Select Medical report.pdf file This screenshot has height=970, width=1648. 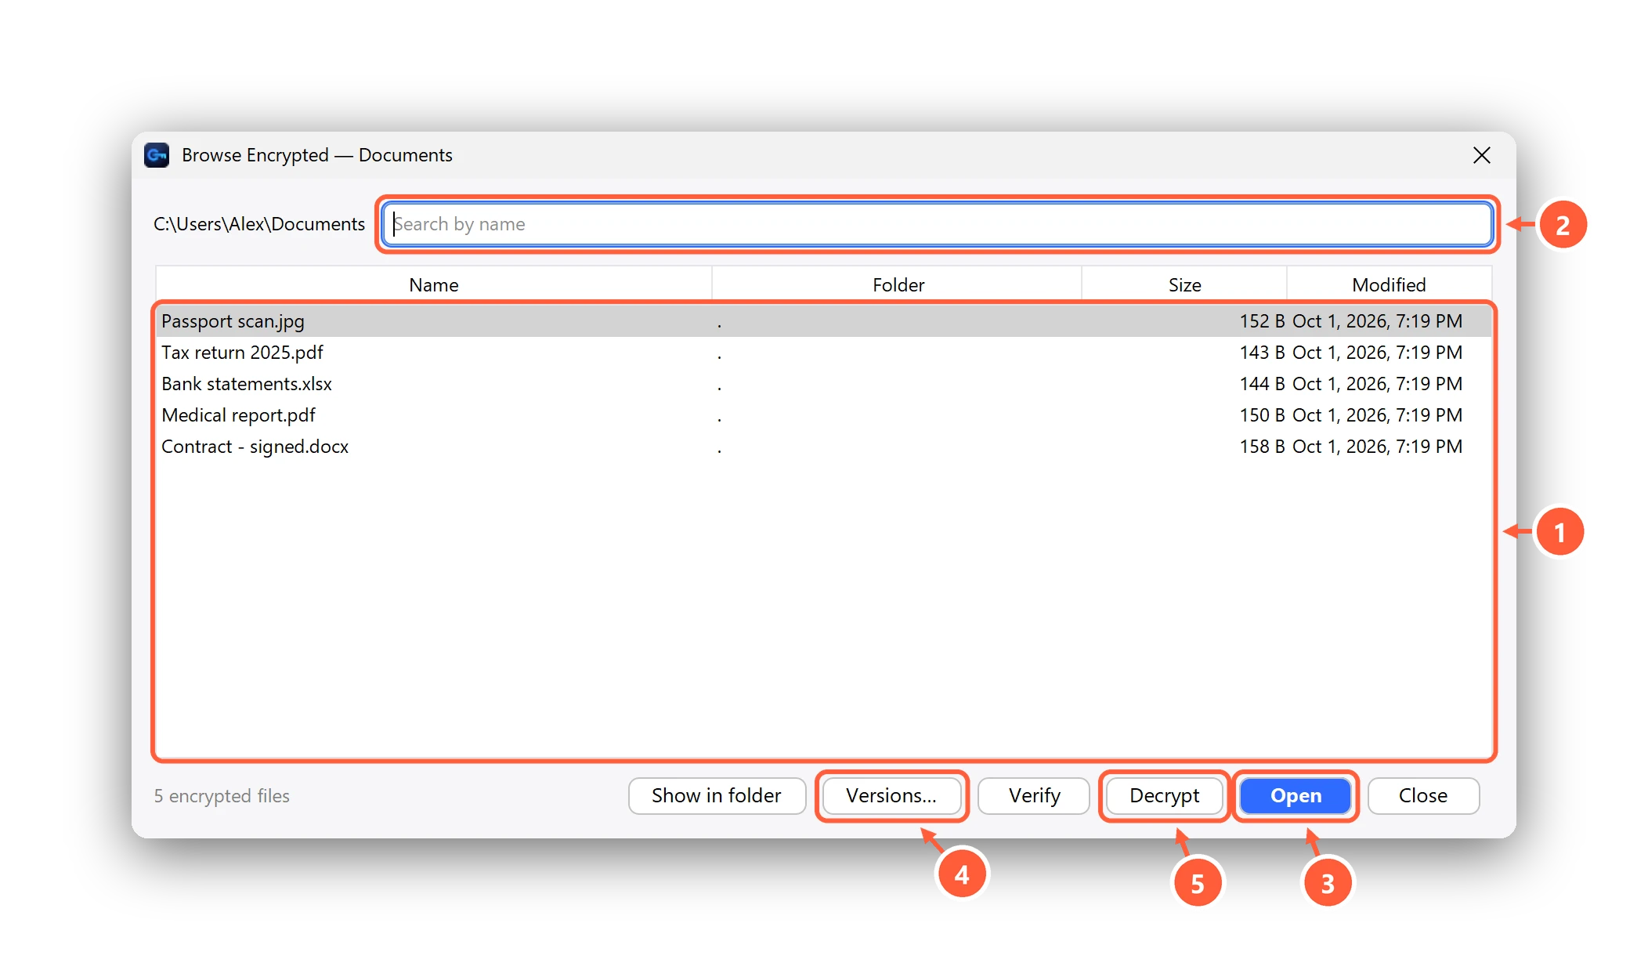(x=824, y=415)
